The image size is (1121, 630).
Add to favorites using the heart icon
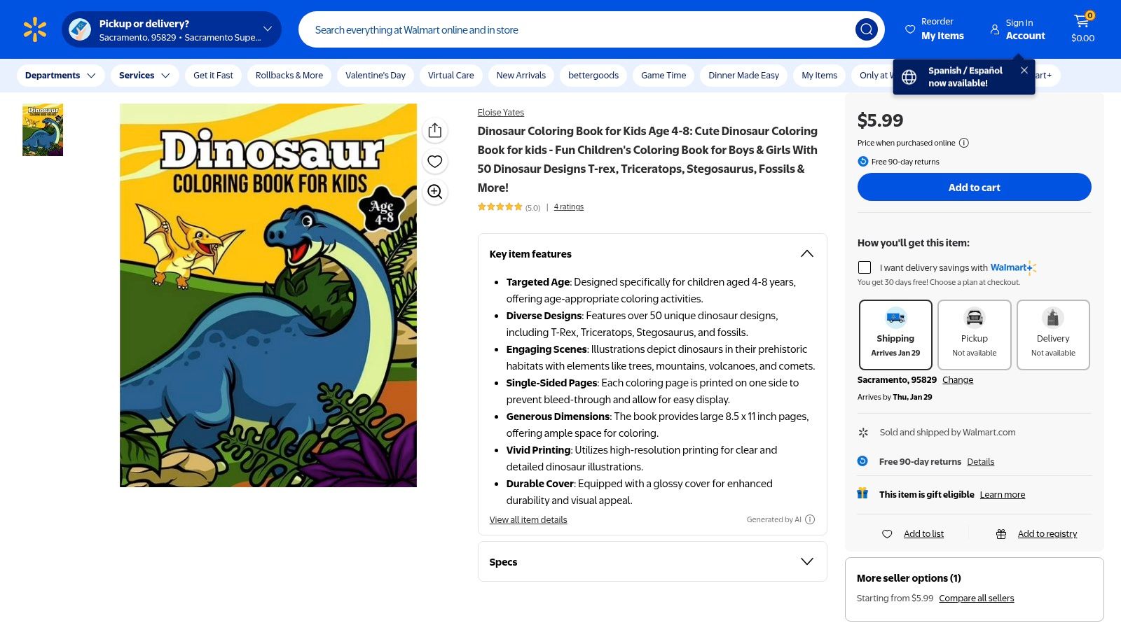[x=434, y=162]
